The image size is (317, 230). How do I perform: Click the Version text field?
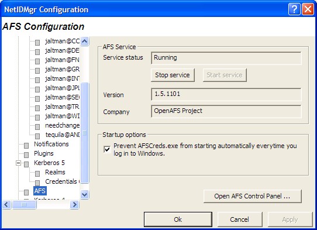click(226, 94)
